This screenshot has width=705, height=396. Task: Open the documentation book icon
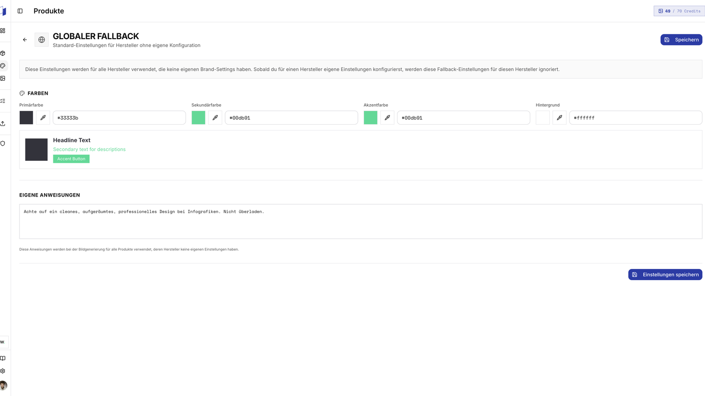[x=2, y=358]
